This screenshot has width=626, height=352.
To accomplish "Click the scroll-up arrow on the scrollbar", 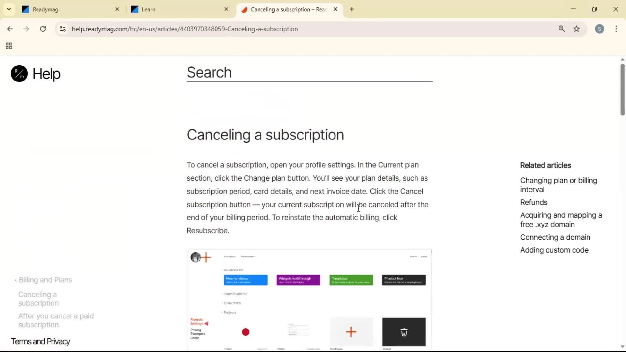I will pyautogui.click(x=622, y=59).
